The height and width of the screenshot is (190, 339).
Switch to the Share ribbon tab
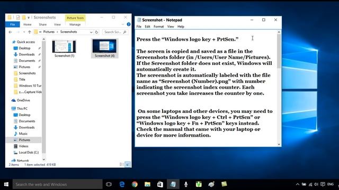coord(43,25)
